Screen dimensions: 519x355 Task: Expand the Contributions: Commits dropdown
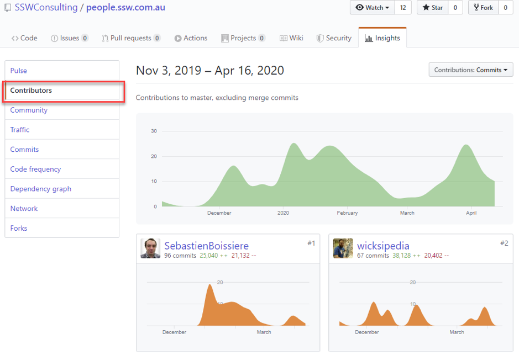tap(470, 70)
